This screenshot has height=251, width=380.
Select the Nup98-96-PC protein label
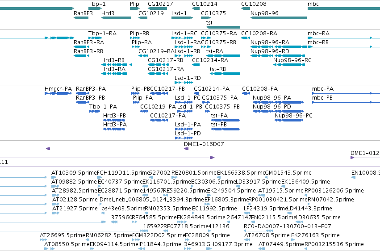293,116
